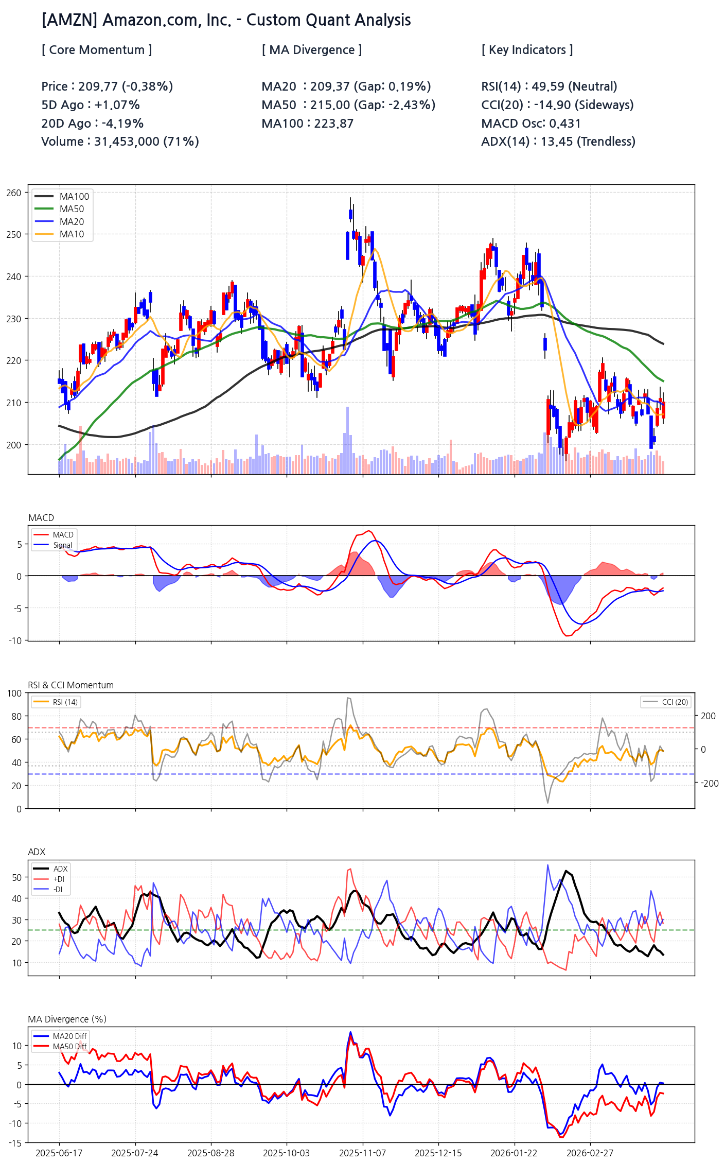Click the Volume 31,453,000 (71%) line
The image size is (725, 1163).
point(120,142)
